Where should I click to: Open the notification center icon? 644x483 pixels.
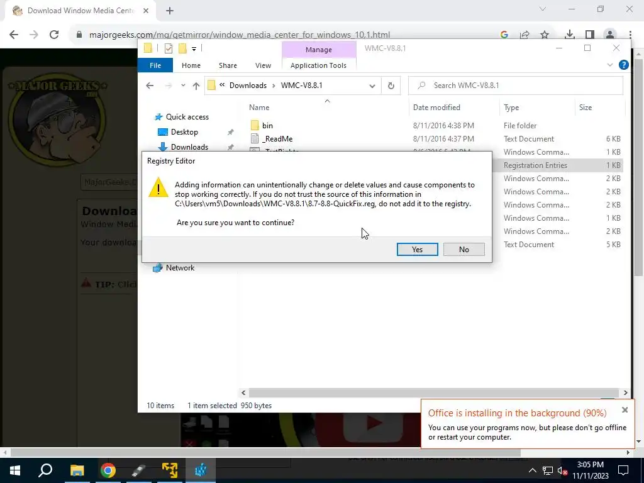point(623,470)
